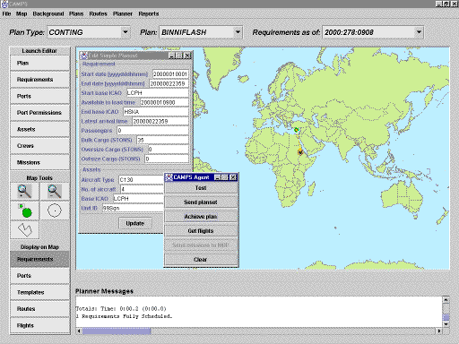The image size is (459, 344).
Task: Open the Requirements as of dropdown
Action: coord(419,32)
